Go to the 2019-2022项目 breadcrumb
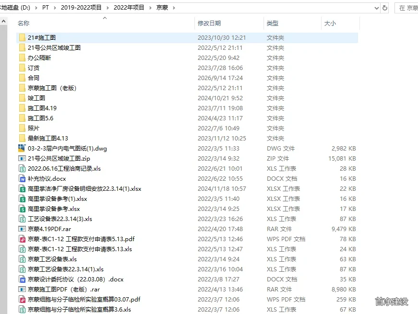This screenshot has height=314, width=418. pyautogui.click(x=81, y=8)
